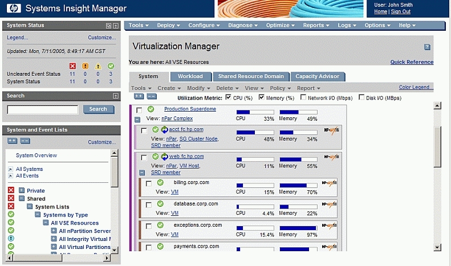Check the Production Superdome checkbox
Image resolution: width=451 pixels, height=266 pixels.
[x=139, y=111]
